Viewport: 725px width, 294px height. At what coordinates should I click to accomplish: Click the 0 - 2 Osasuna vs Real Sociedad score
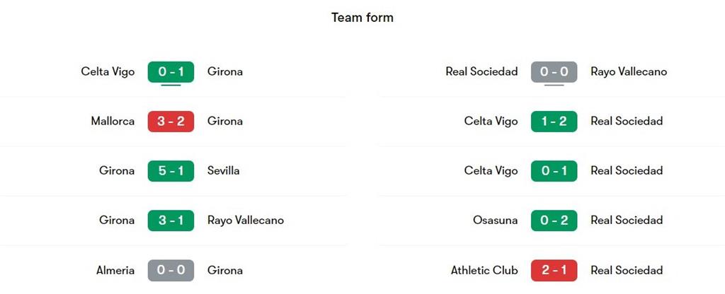point(554,220)
